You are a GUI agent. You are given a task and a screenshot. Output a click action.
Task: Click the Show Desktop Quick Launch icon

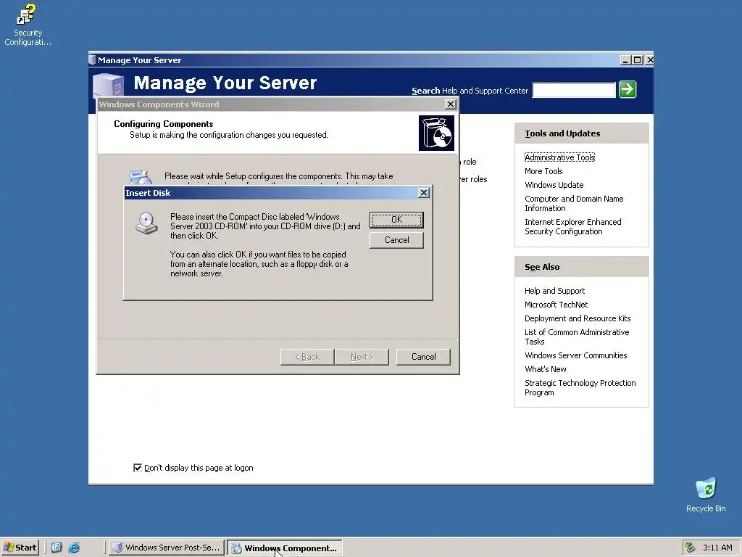(x=57, y=548)
